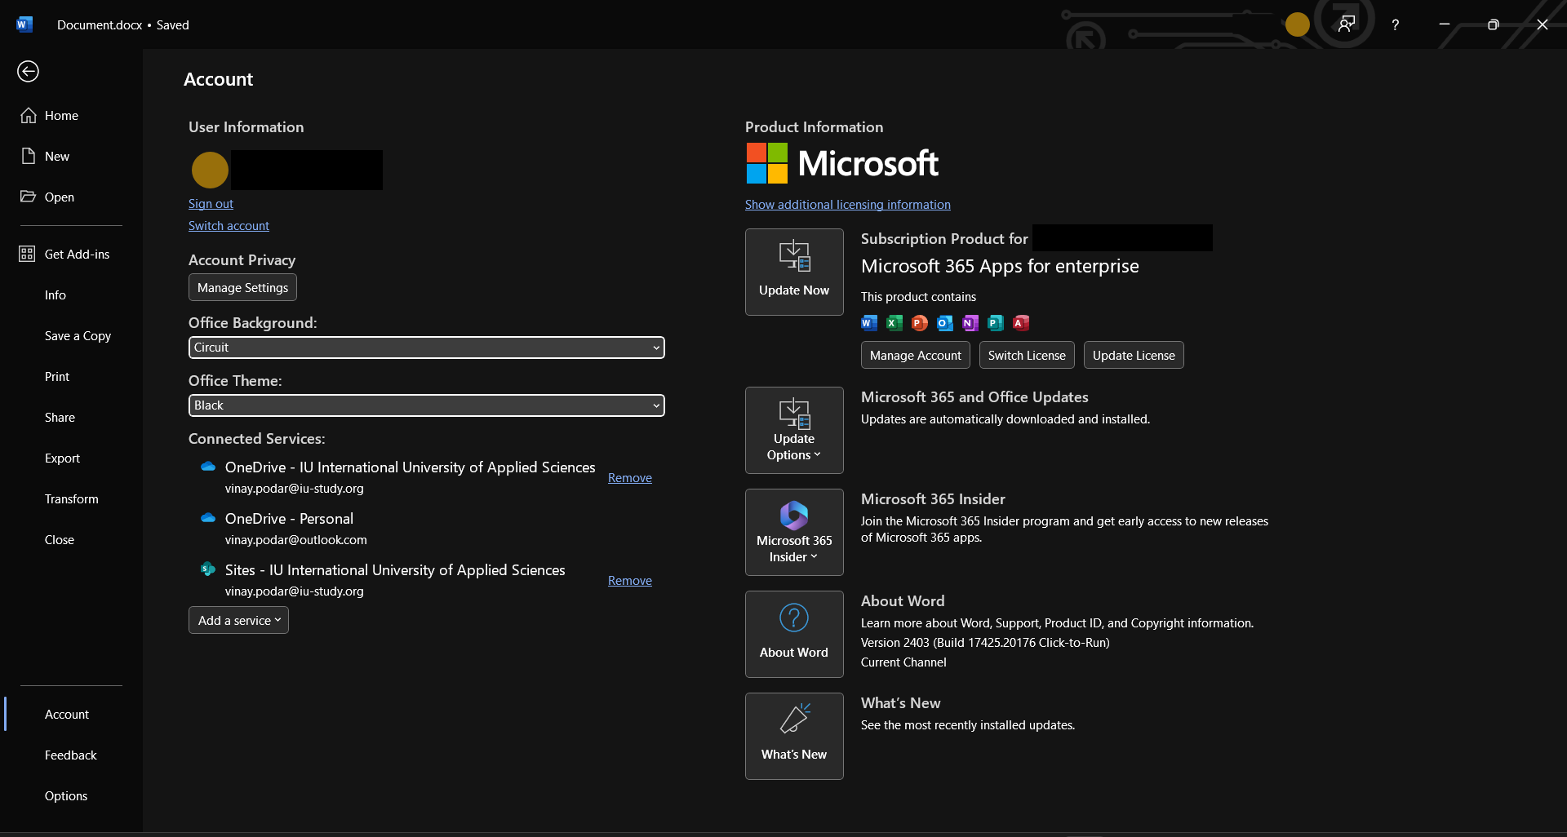Click the Access icon in product contents
Image resolution: width=1567 pixels, height=837 pixels.
(1020, 323)
